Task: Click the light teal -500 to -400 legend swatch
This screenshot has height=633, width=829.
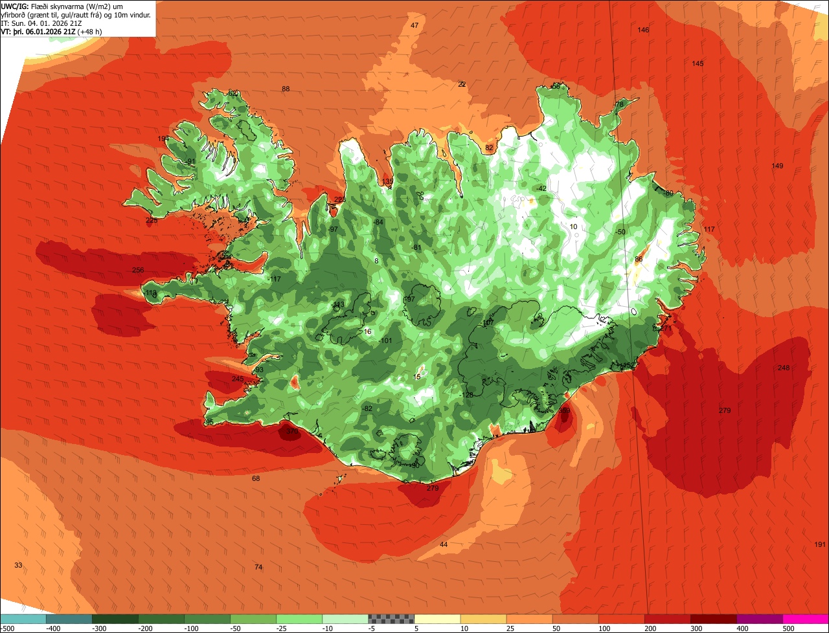Action: (x=23, y=619)
